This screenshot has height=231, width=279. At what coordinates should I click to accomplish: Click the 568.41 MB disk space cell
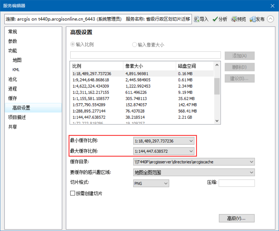tap(188, 111)
